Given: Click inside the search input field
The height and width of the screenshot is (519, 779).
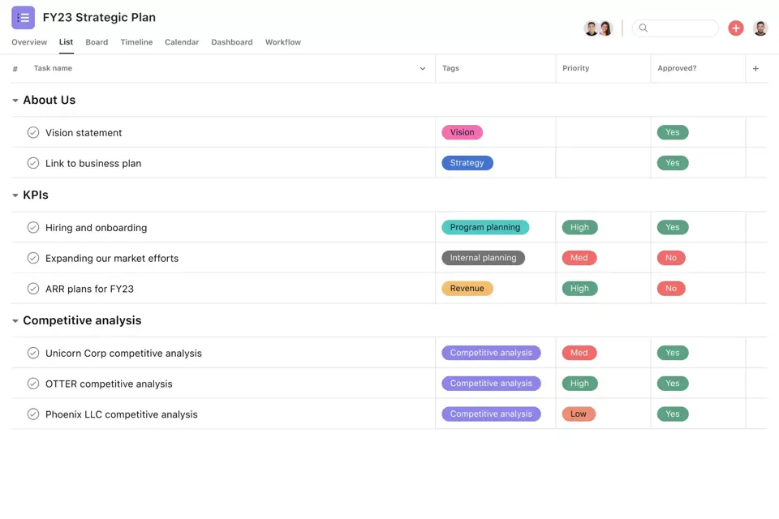Looking at the screenshot, I should (x=682, y=28).
